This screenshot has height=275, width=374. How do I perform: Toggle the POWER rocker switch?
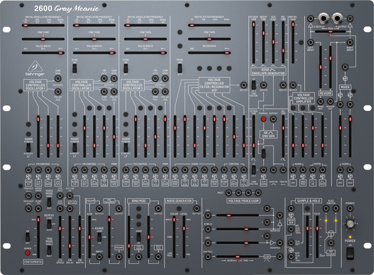point(350,254)
